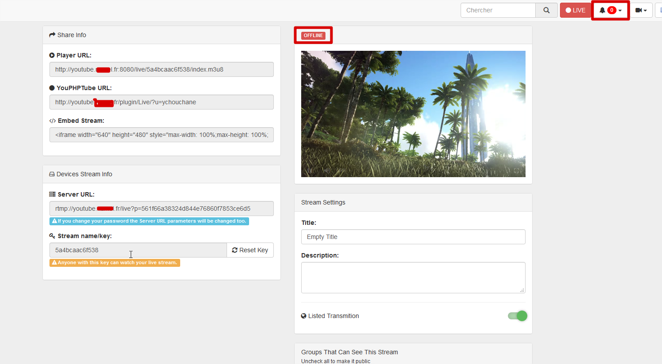Click the Player URL field
Viewport: 662px width, 364px height.
pyautogui.click(x=162, y=69)
